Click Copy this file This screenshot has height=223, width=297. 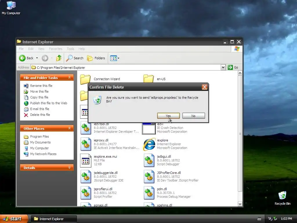pyautogui.click(x=39, y=97)
